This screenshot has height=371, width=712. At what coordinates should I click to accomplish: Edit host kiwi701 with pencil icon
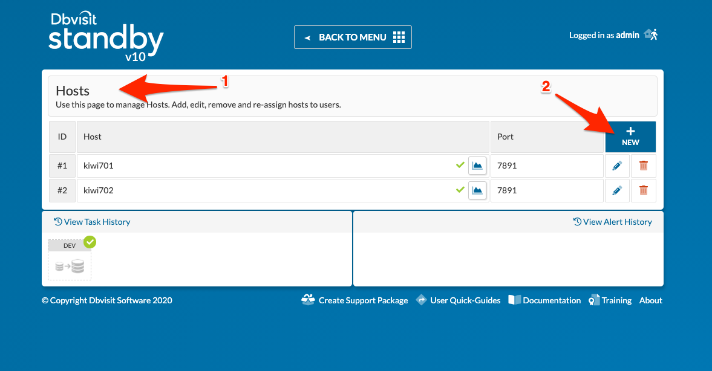[617, 166]
